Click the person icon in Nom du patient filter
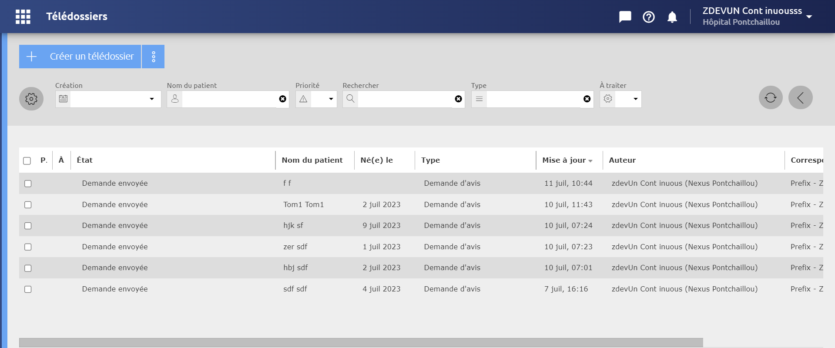Screen dimensions: 835x348 (175, 99)
